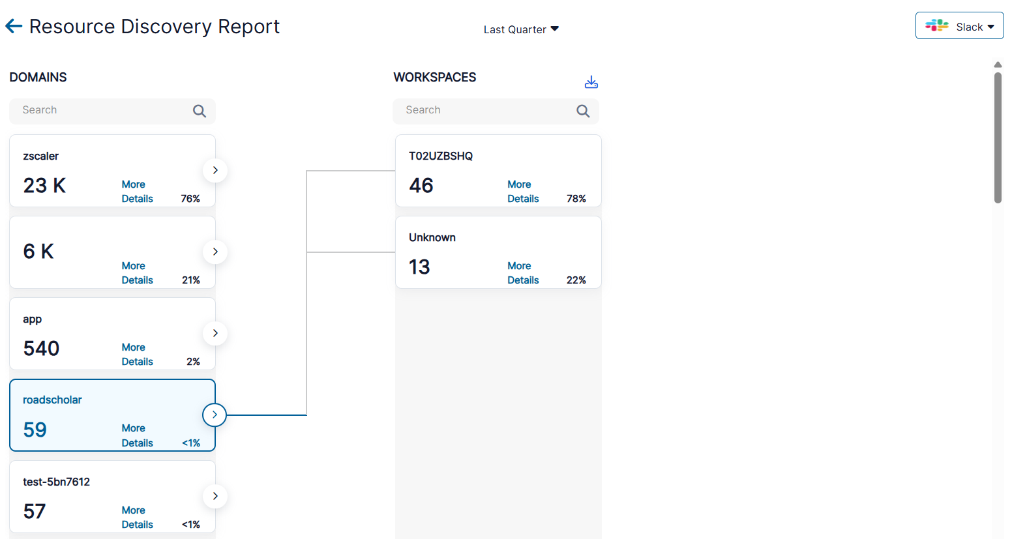Click the magnifier icon in Domains search
The width and height of the screenshot is (1012, 539).
(x=200, y=111)
